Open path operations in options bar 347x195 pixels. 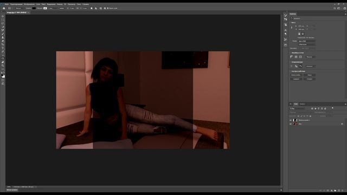[92, 8]
